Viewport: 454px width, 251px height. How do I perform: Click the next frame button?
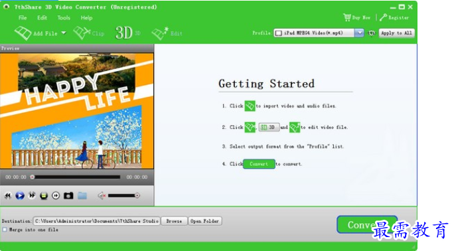pyautogui.click(x=56, y=196)
